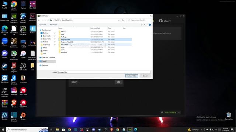Launch Aim Lab desktop shortcut
The width and height of the screenshot is (236, 132).
pyautogui.click(x=4, y=116)
